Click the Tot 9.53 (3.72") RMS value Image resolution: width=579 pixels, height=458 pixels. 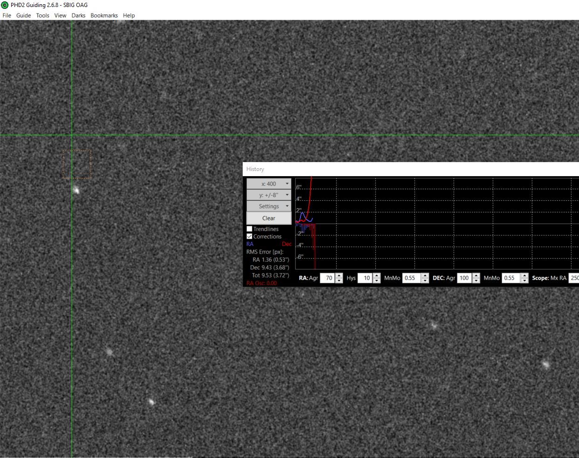pyautogui.click(x=270, y=275)
